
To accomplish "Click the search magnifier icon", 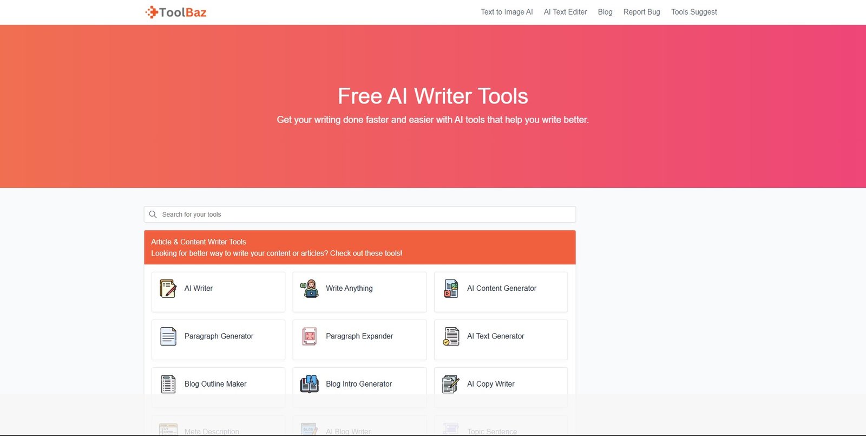I will point(153,214).
